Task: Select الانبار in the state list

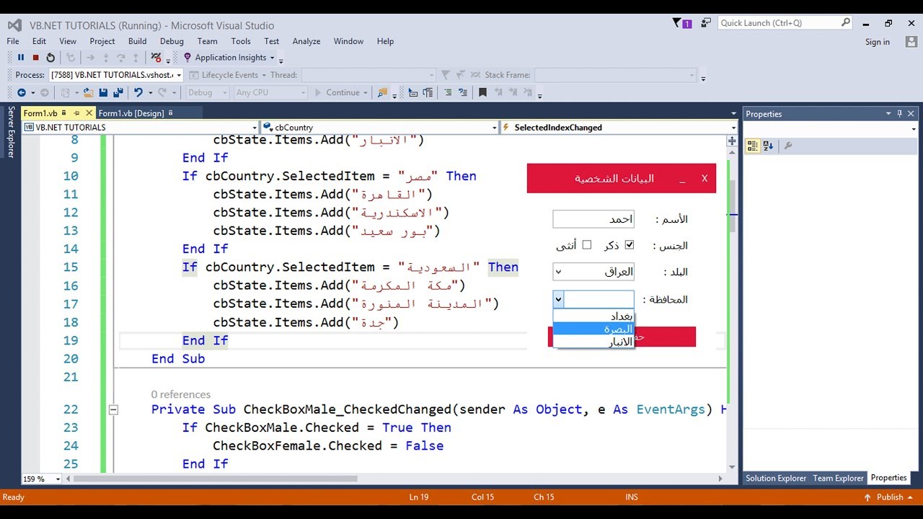Action: [593, 342]
